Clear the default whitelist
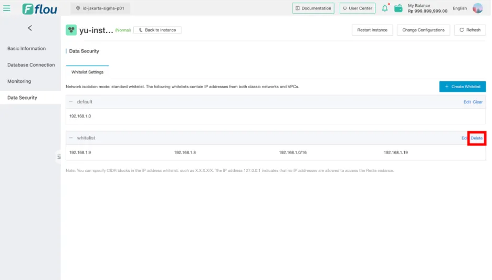 click(x=478, y=102)
